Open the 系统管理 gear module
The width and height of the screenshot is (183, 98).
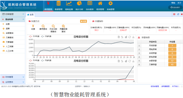click(x=111, y=6)
